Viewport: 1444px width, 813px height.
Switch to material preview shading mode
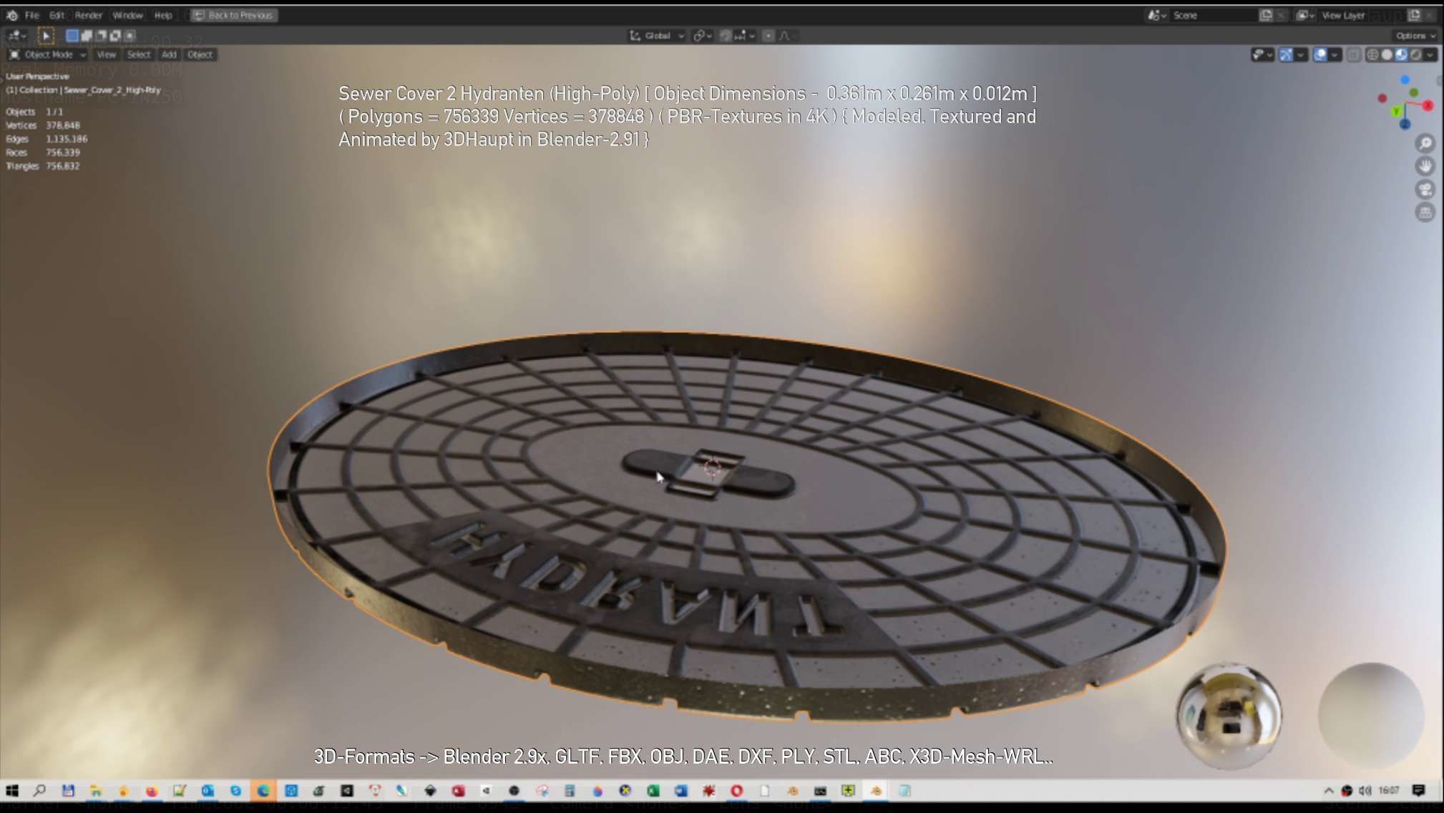point(1401,54)
